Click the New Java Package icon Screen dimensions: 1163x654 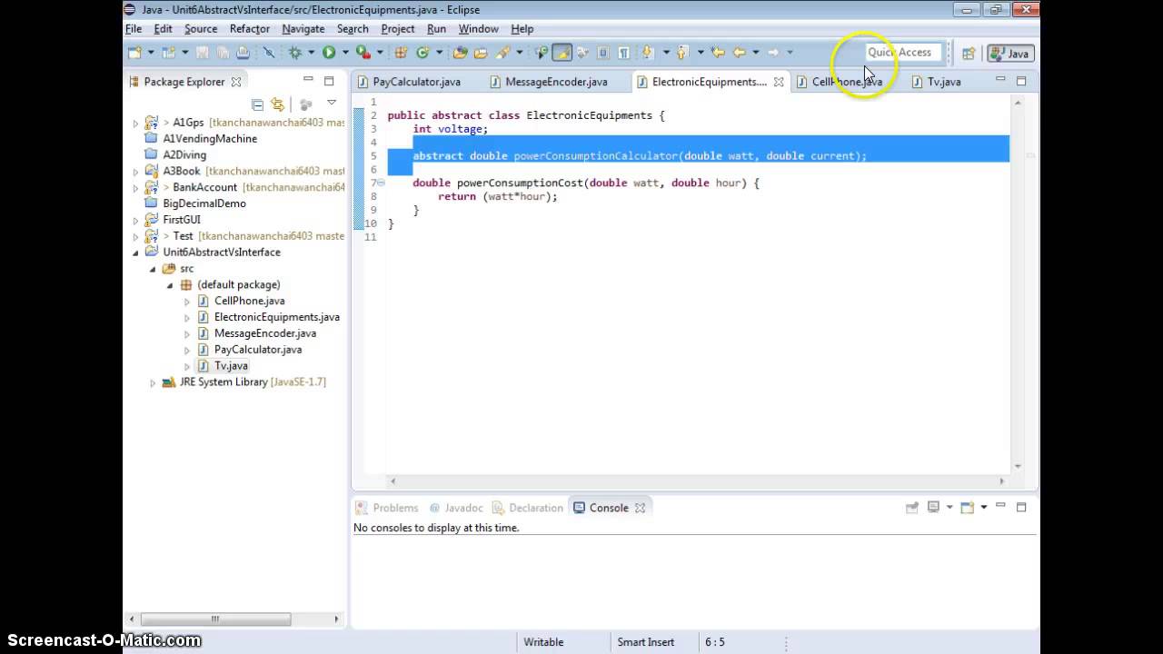tap(401, 53)
